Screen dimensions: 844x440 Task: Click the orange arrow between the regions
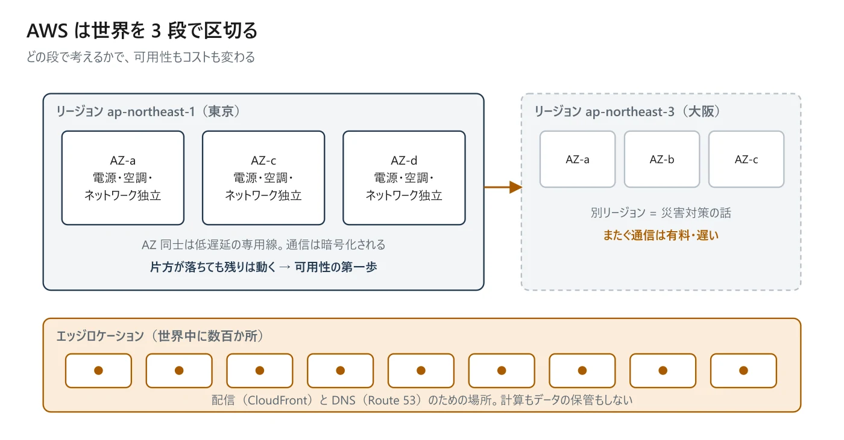[503, 187]
